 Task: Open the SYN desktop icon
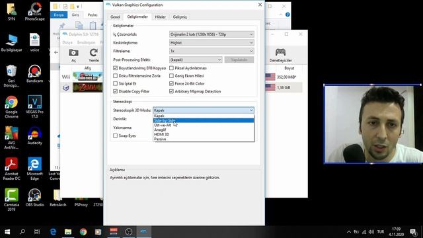11,12
